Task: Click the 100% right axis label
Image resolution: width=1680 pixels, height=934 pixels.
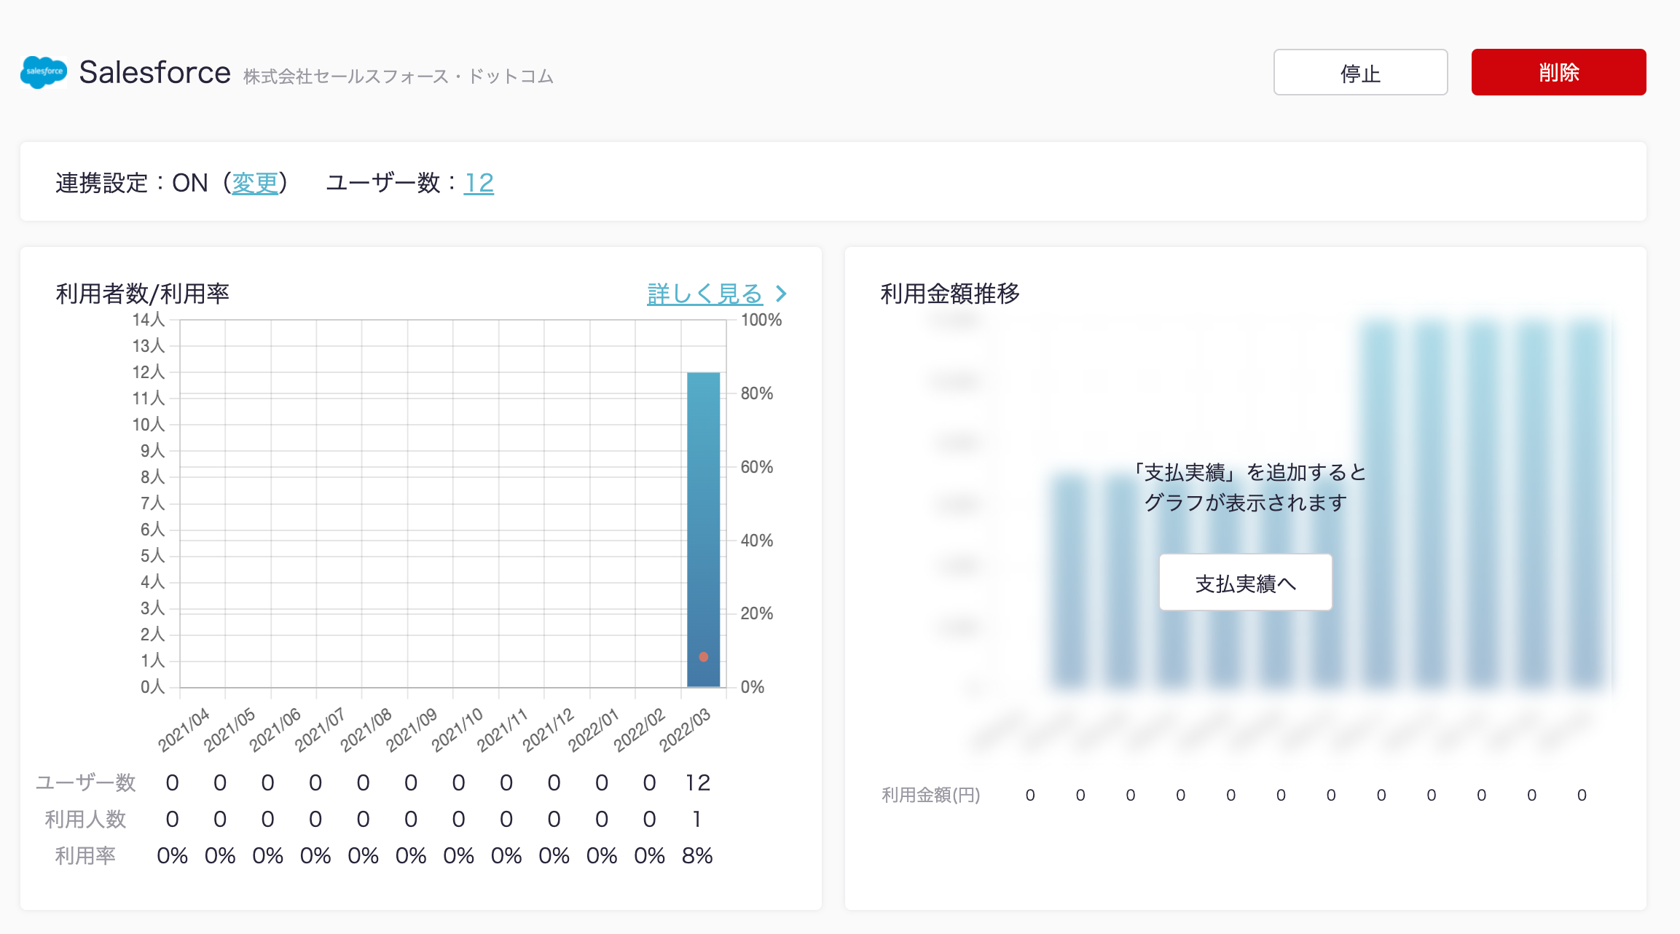Action: coord(761,320)
